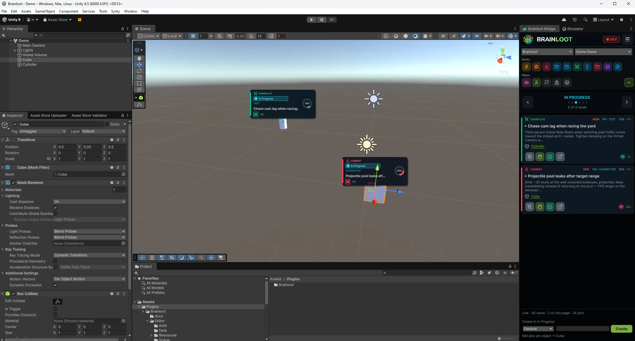
Task: Select the Move tool in Scene toolbar
Action: [x=139, y=65]
